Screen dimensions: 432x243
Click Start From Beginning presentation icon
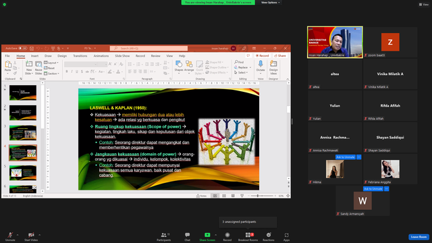[x=53, y=49]
